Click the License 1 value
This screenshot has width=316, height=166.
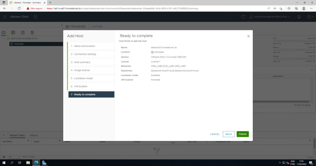click(x=156, y=62)
